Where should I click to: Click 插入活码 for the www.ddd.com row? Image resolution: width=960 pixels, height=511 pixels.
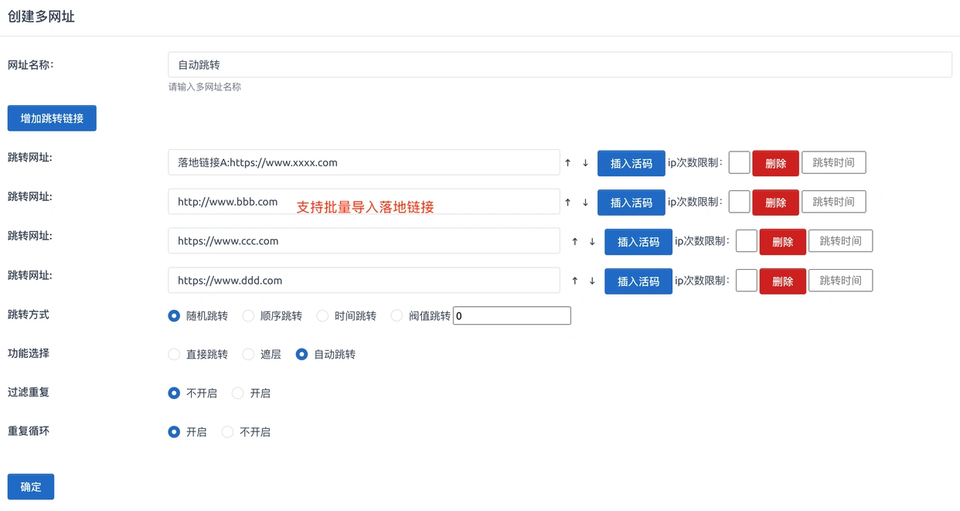point(638,281)
